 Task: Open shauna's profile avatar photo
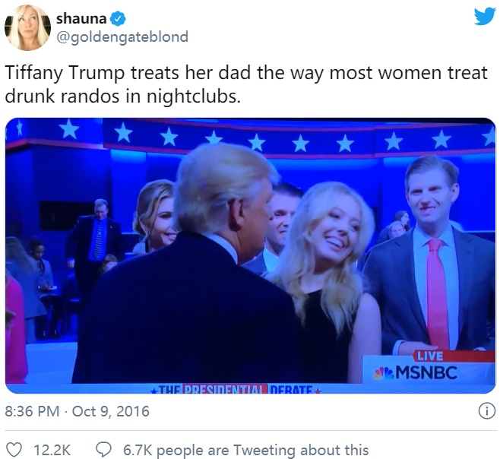27,27
